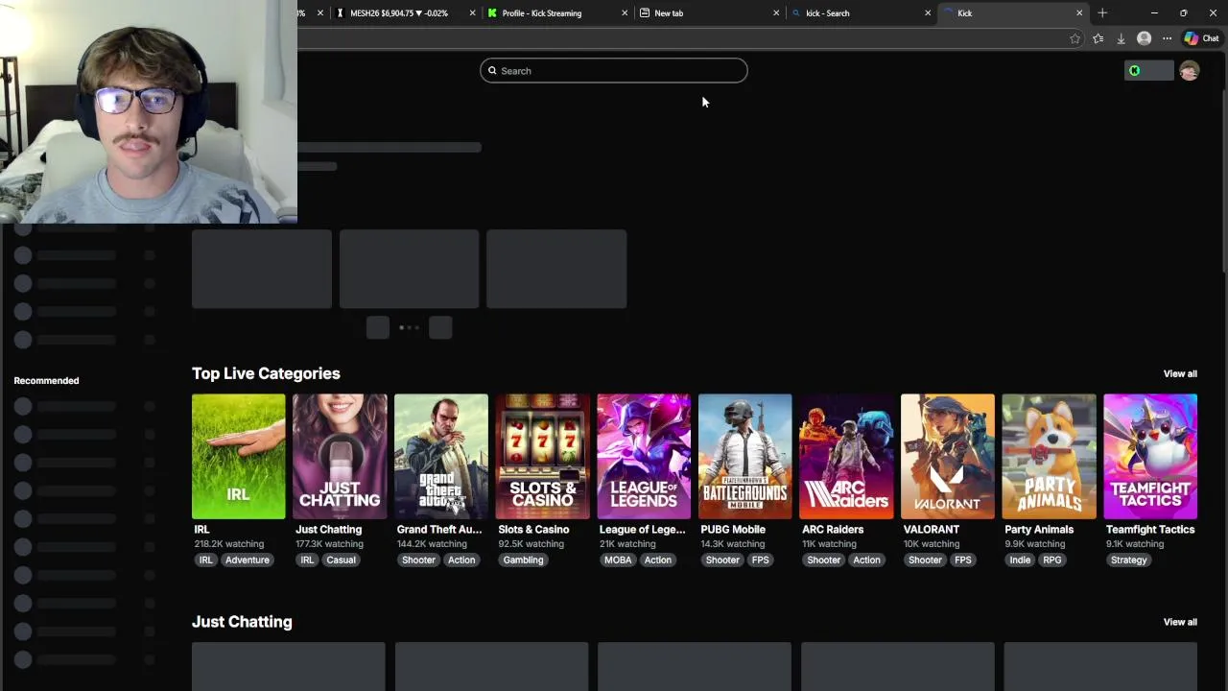
Task: Click View all for Top Live Categories
Action: [1180, 373]
